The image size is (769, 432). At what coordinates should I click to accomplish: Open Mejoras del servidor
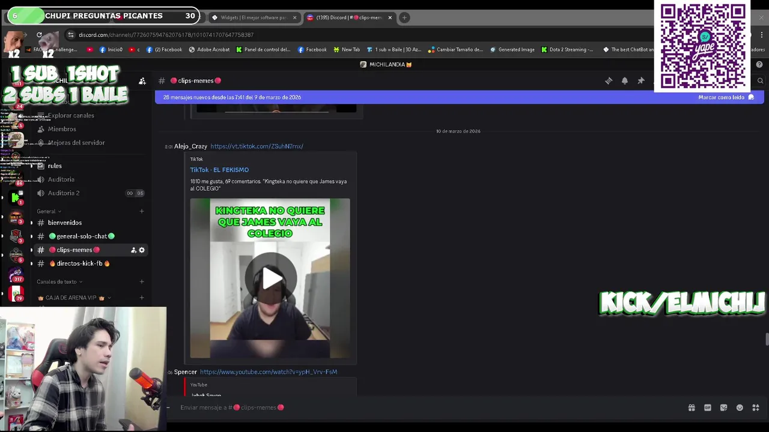coord(76,143)
